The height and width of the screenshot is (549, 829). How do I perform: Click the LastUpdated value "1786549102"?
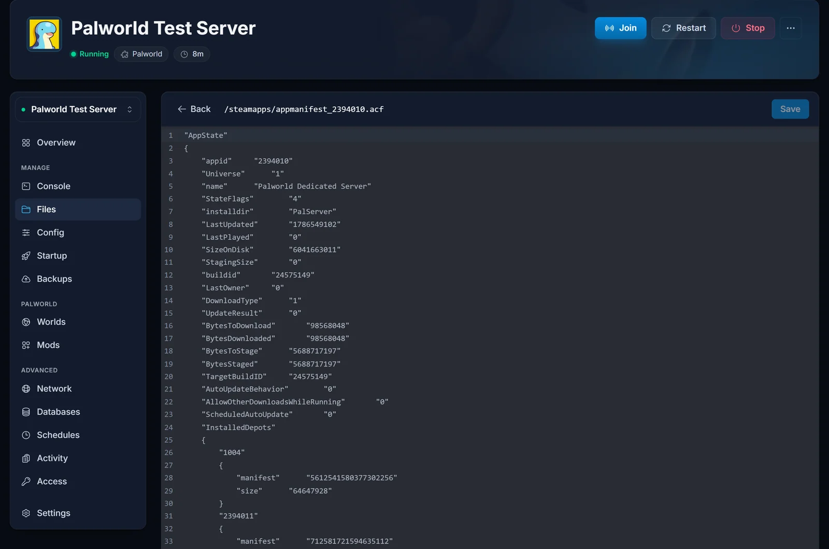(x=315, y=224)
